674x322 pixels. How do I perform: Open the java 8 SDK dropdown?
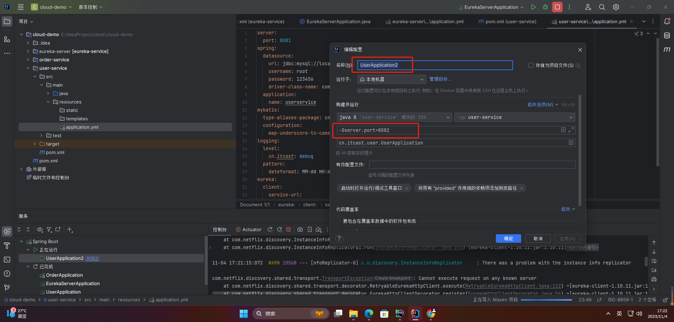(394, 117)
